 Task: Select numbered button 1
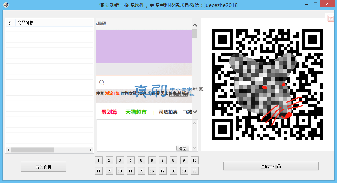99,160
